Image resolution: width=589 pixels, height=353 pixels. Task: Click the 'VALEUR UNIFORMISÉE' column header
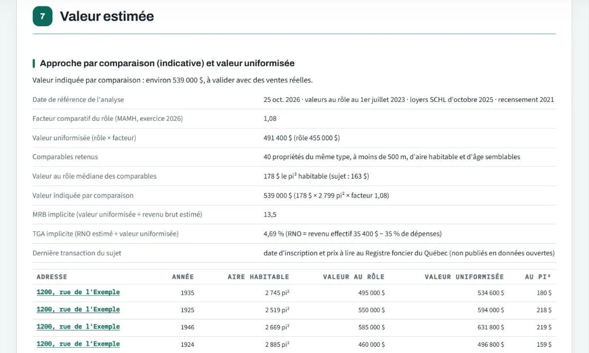(x=464, y=277)
